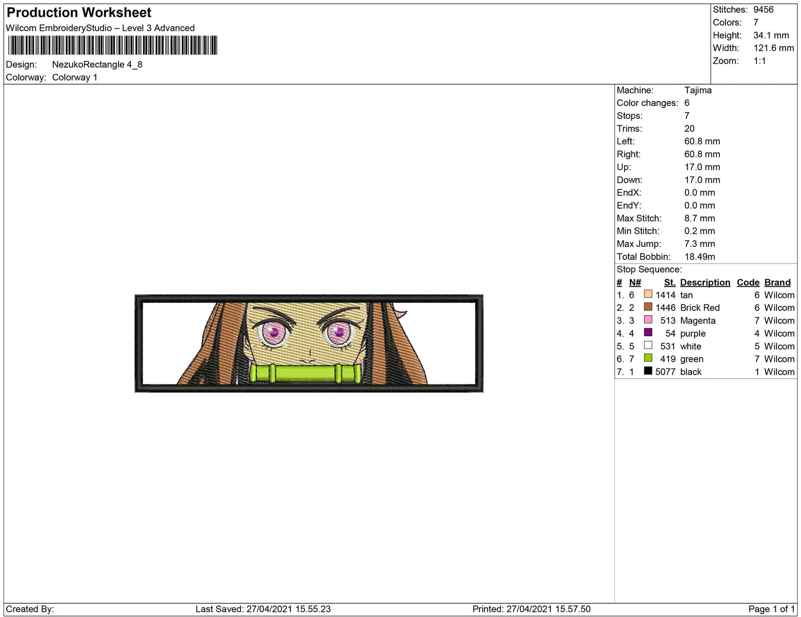The width and height of the screenshot is (801, 617).
Task: Choose the purple thread color swatch
Action: point(648,332)
